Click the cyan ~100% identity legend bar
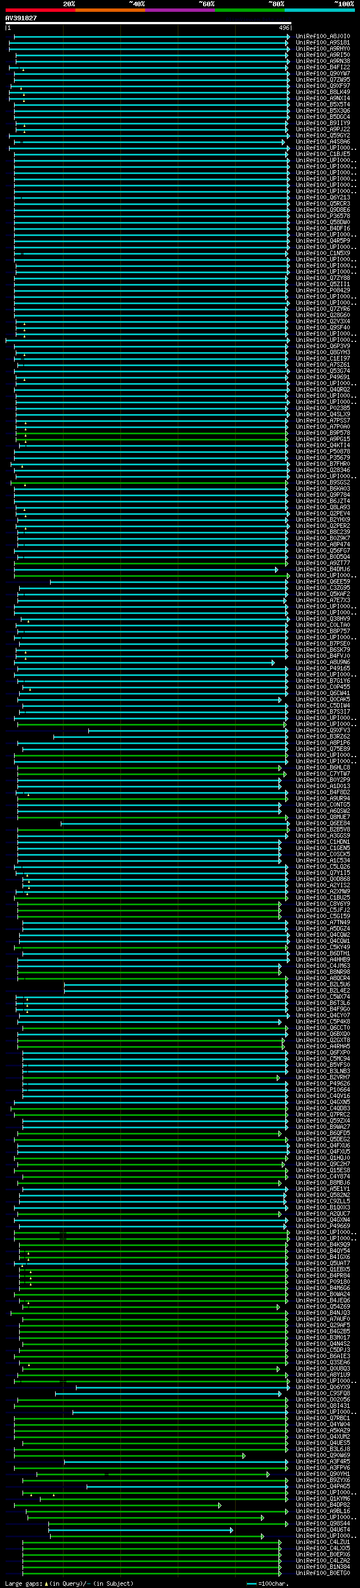The image size is (360, 1588). pyautogui.click(x=319, y=10)
